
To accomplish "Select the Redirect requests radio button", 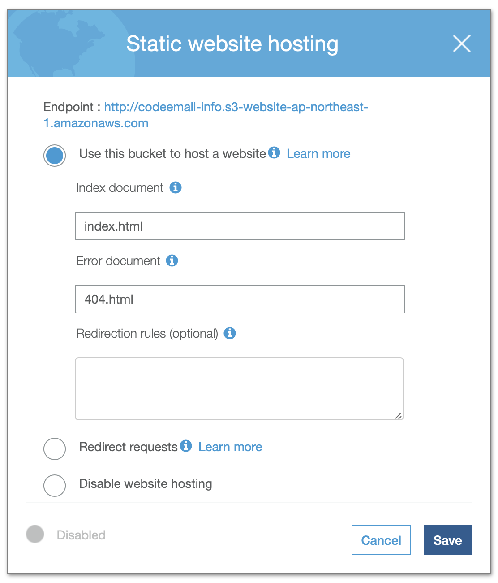I will click(55, 448).
